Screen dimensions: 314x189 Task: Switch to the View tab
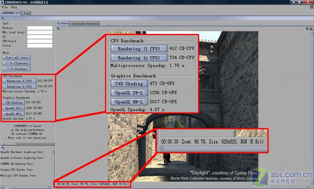click(x=26, y=13)
